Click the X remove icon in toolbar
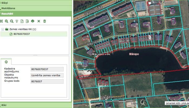The height and width of the screenshot is (108, 189). coord(39,21)
